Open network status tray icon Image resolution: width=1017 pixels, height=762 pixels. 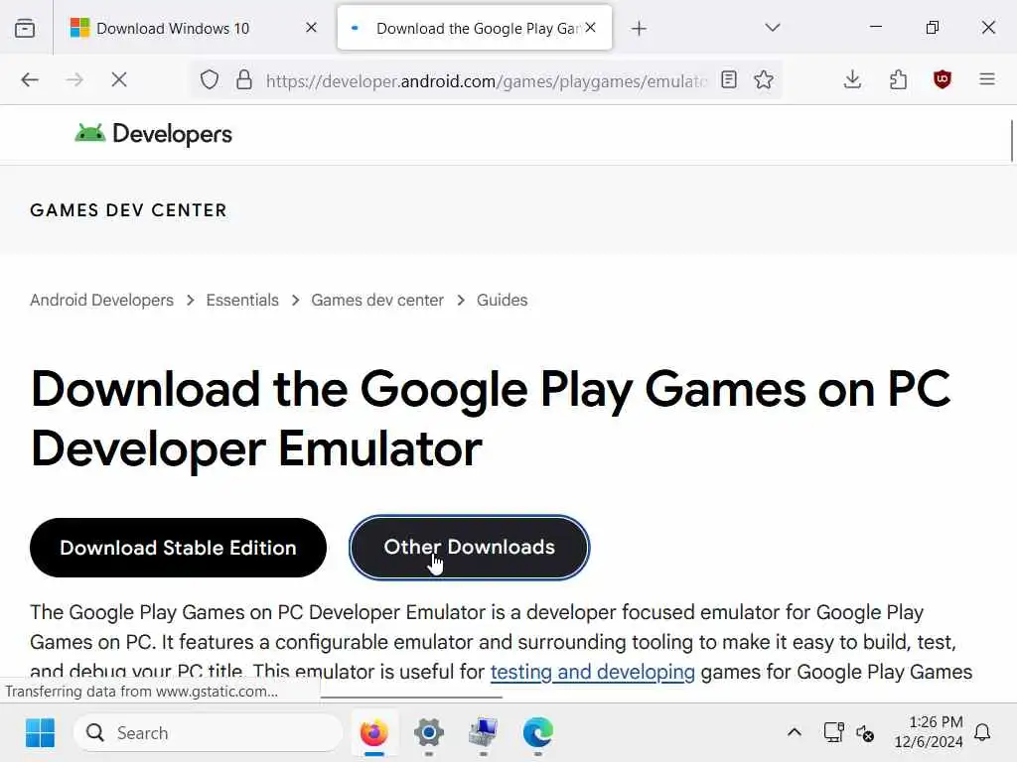[833, 733]
